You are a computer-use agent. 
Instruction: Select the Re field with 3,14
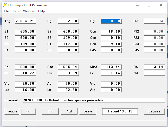tap(154, 67)
